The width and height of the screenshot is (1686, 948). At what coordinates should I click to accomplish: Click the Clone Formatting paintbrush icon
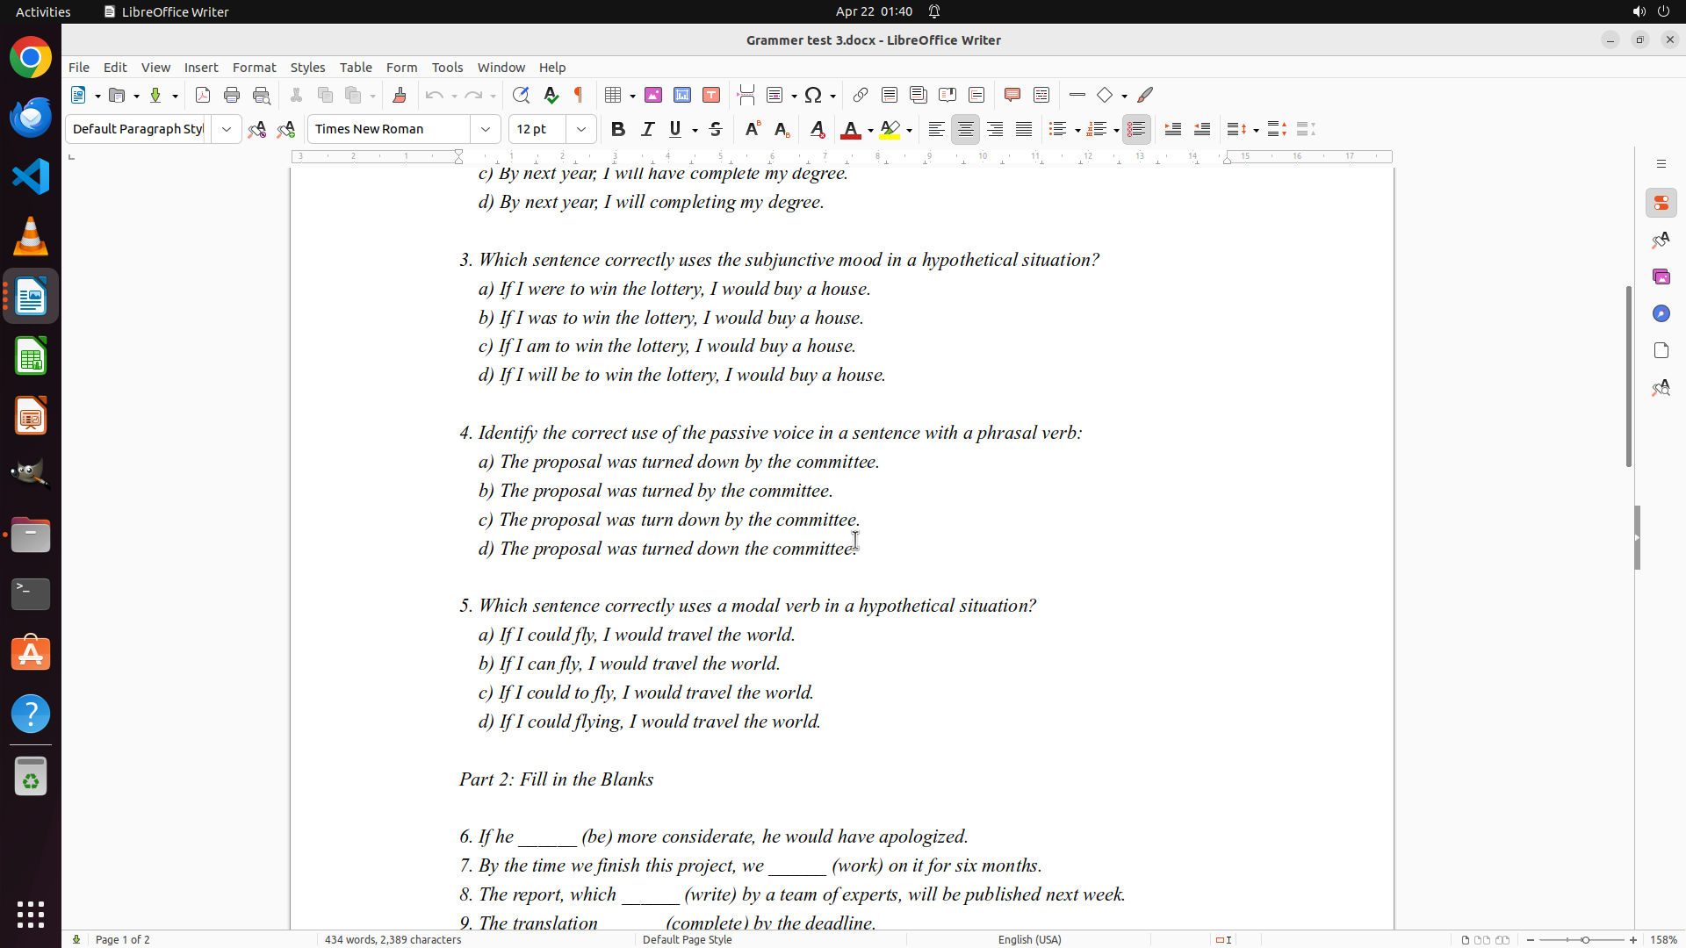[x=400, y=95]
